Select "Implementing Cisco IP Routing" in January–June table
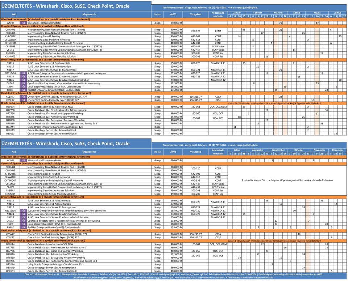Screen dimensions: 348x281 click(x=44, y=36)
